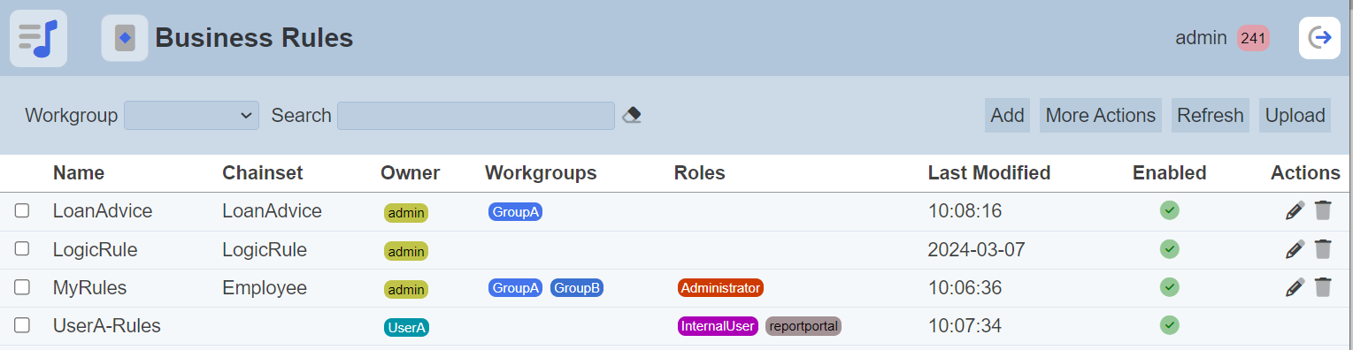Delete the LogicRule with trash icon

(x=1323, y=249)
